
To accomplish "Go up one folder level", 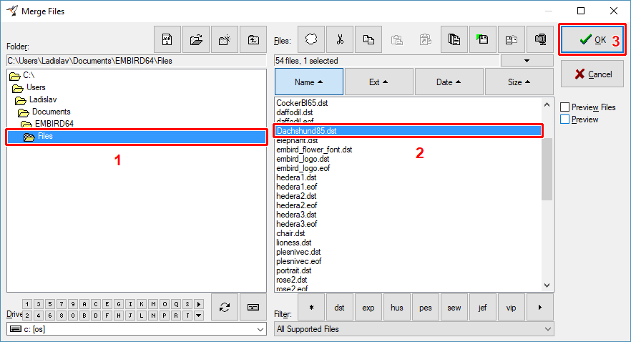I will pos(253,40).
